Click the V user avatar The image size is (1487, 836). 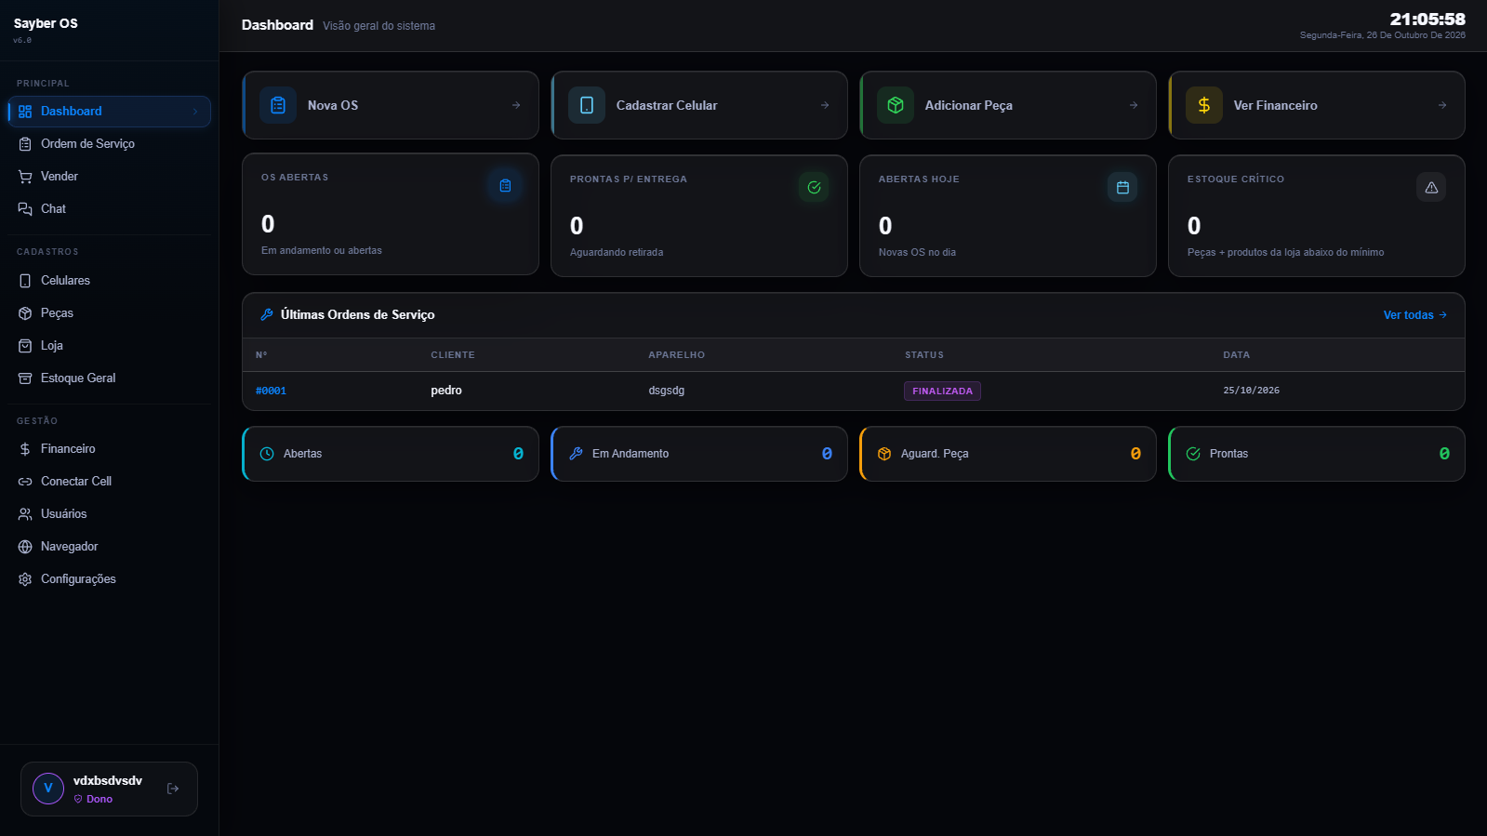pyautogui.click(x=48, y=789)
